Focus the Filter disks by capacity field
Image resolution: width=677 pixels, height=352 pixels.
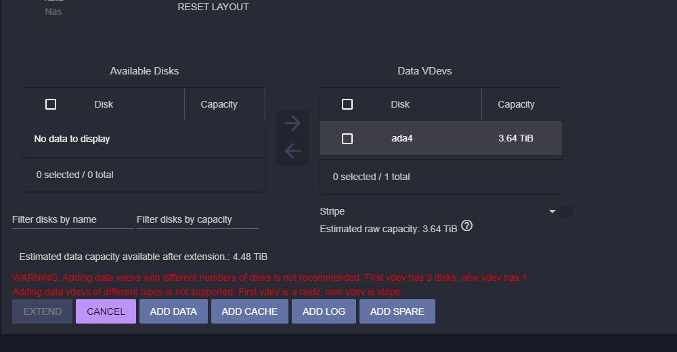click(197, 220)
